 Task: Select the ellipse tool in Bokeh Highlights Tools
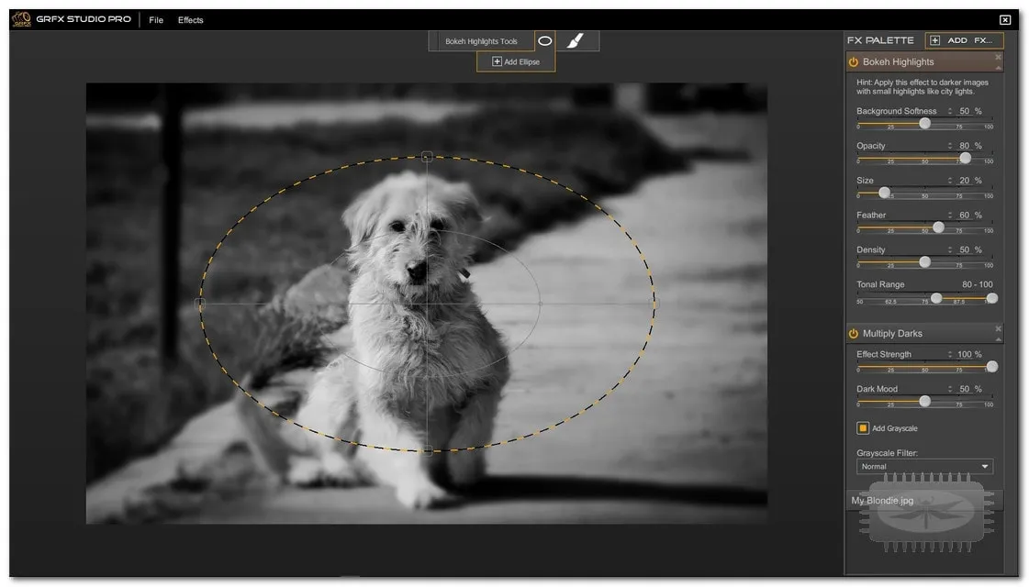[544, 40]
